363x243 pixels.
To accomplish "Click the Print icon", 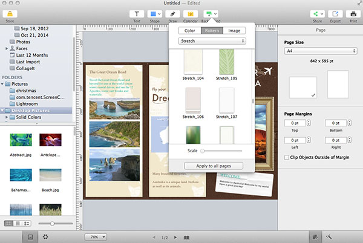I will point(353,13).
